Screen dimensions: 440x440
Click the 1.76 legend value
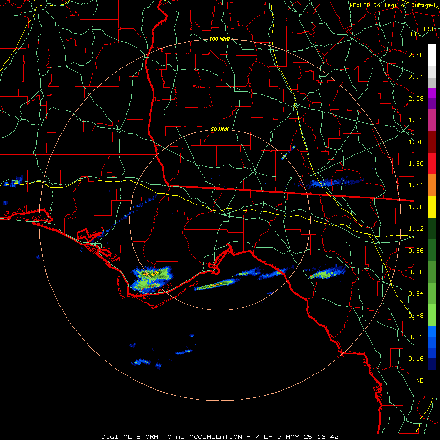click(x=416, y=142)
